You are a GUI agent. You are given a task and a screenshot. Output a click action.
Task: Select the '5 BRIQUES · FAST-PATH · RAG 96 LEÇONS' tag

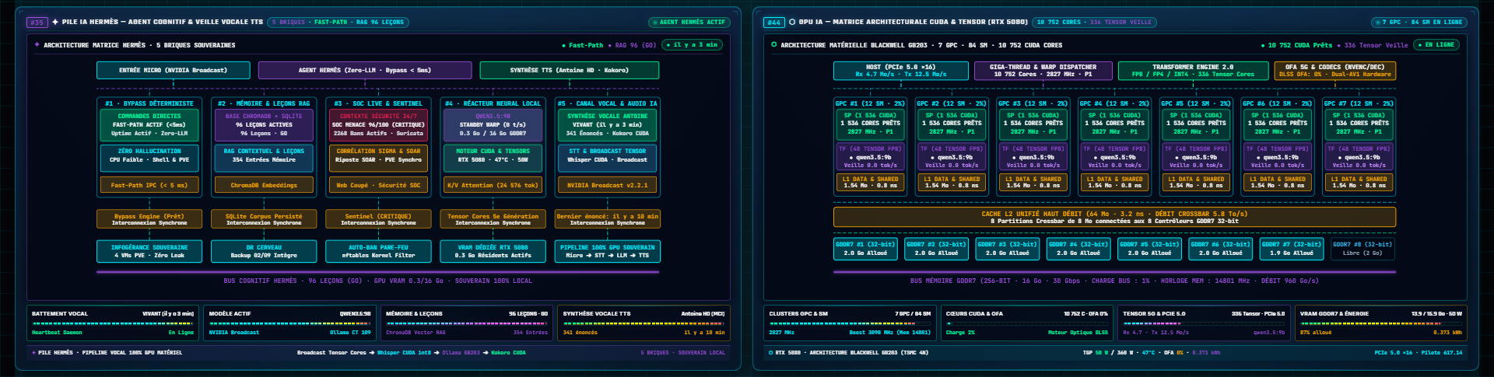(x=338, y=23)
